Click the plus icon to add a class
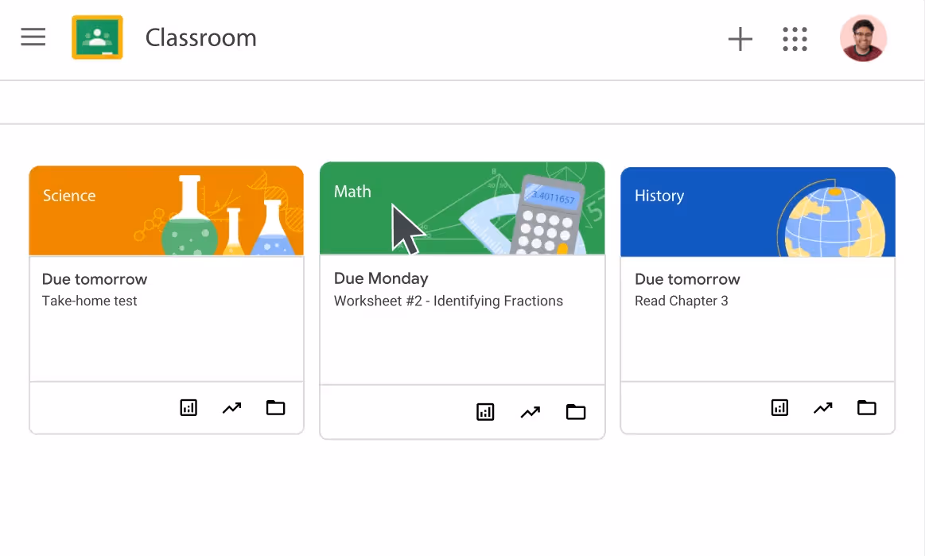Image resolution: width=925 pixels, height=556 pixels. (740, 39)
